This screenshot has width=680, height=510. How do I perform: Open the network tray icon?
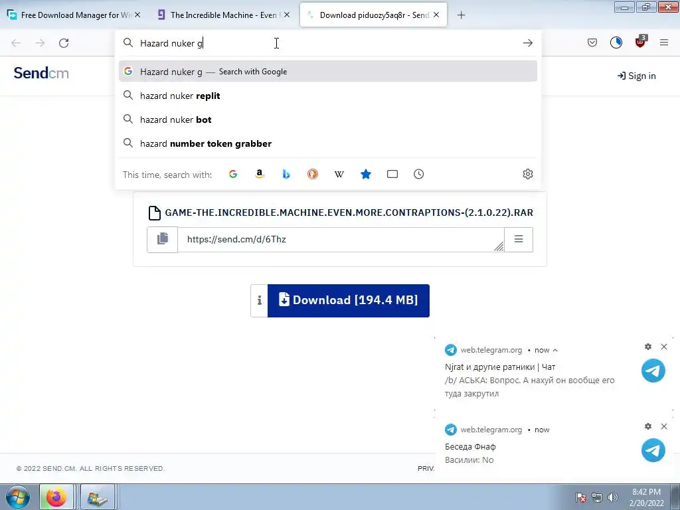[597, 497]
